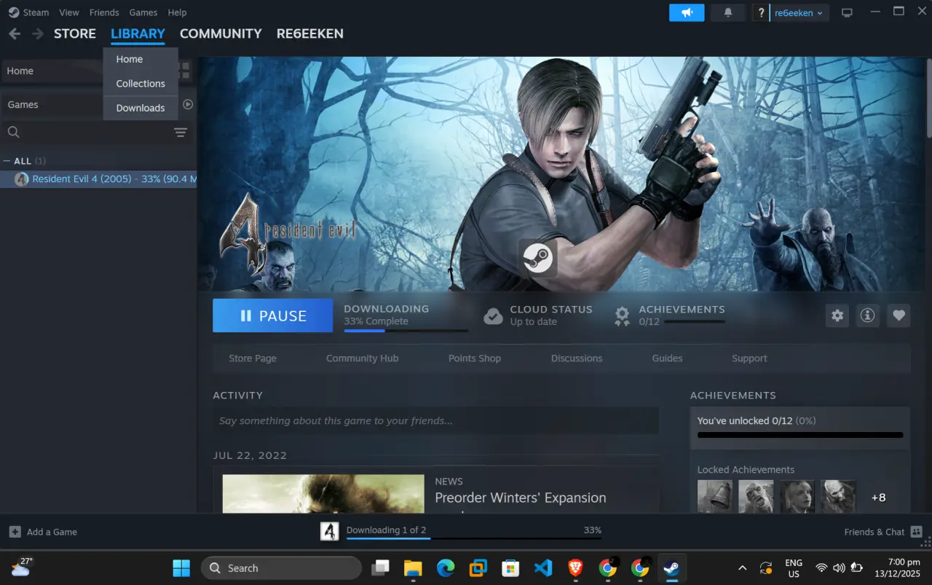Launch Microsoft Edge from the taskbar
932x585 pixels.
tap(446, 568)
